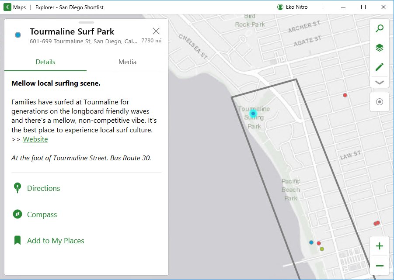This screenshot has height=280, width=394.
Task: Click the Bird Rock Park map label
Action: click(250, 21)
